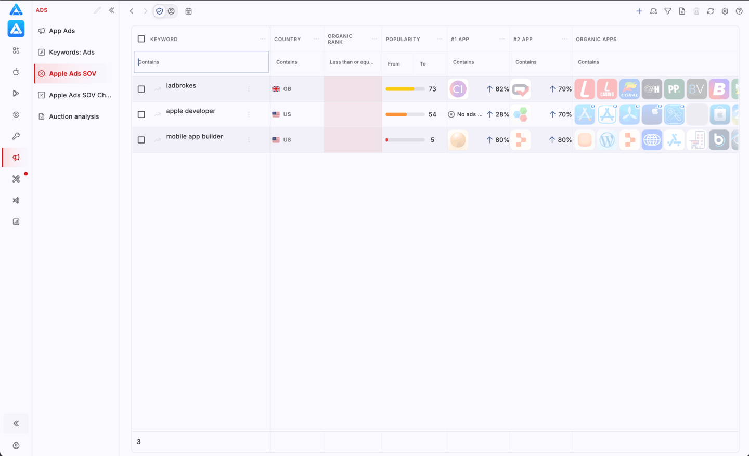Toggle the select-all checkbox in Keyword header

point(141,39)
